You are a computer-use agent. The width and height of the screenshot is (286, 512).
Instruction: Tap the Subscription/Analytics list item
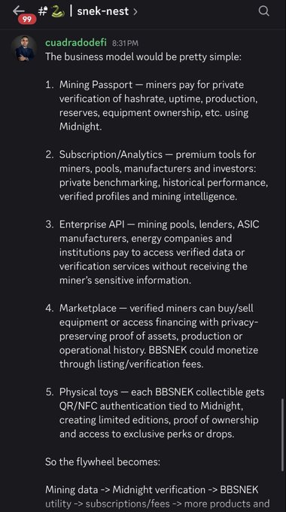point(157,175)
